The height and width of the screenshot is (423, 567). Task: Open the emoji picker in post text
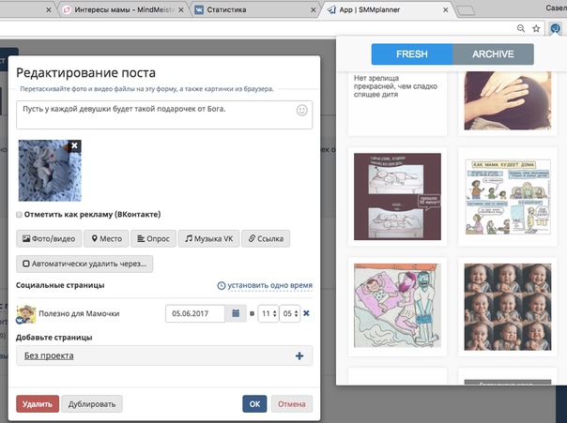point(302,110)
